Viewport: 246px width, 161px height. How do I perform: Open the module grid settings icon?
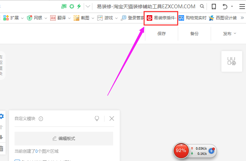pos(232,61)
